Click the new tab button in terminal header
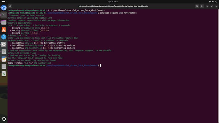Image resolution: width=219 pixels, height=123 pixels. [x=10, y=6]
